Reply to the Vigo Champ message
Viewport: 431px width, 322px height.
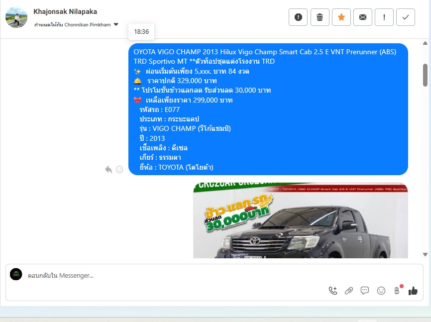[108, 169]
